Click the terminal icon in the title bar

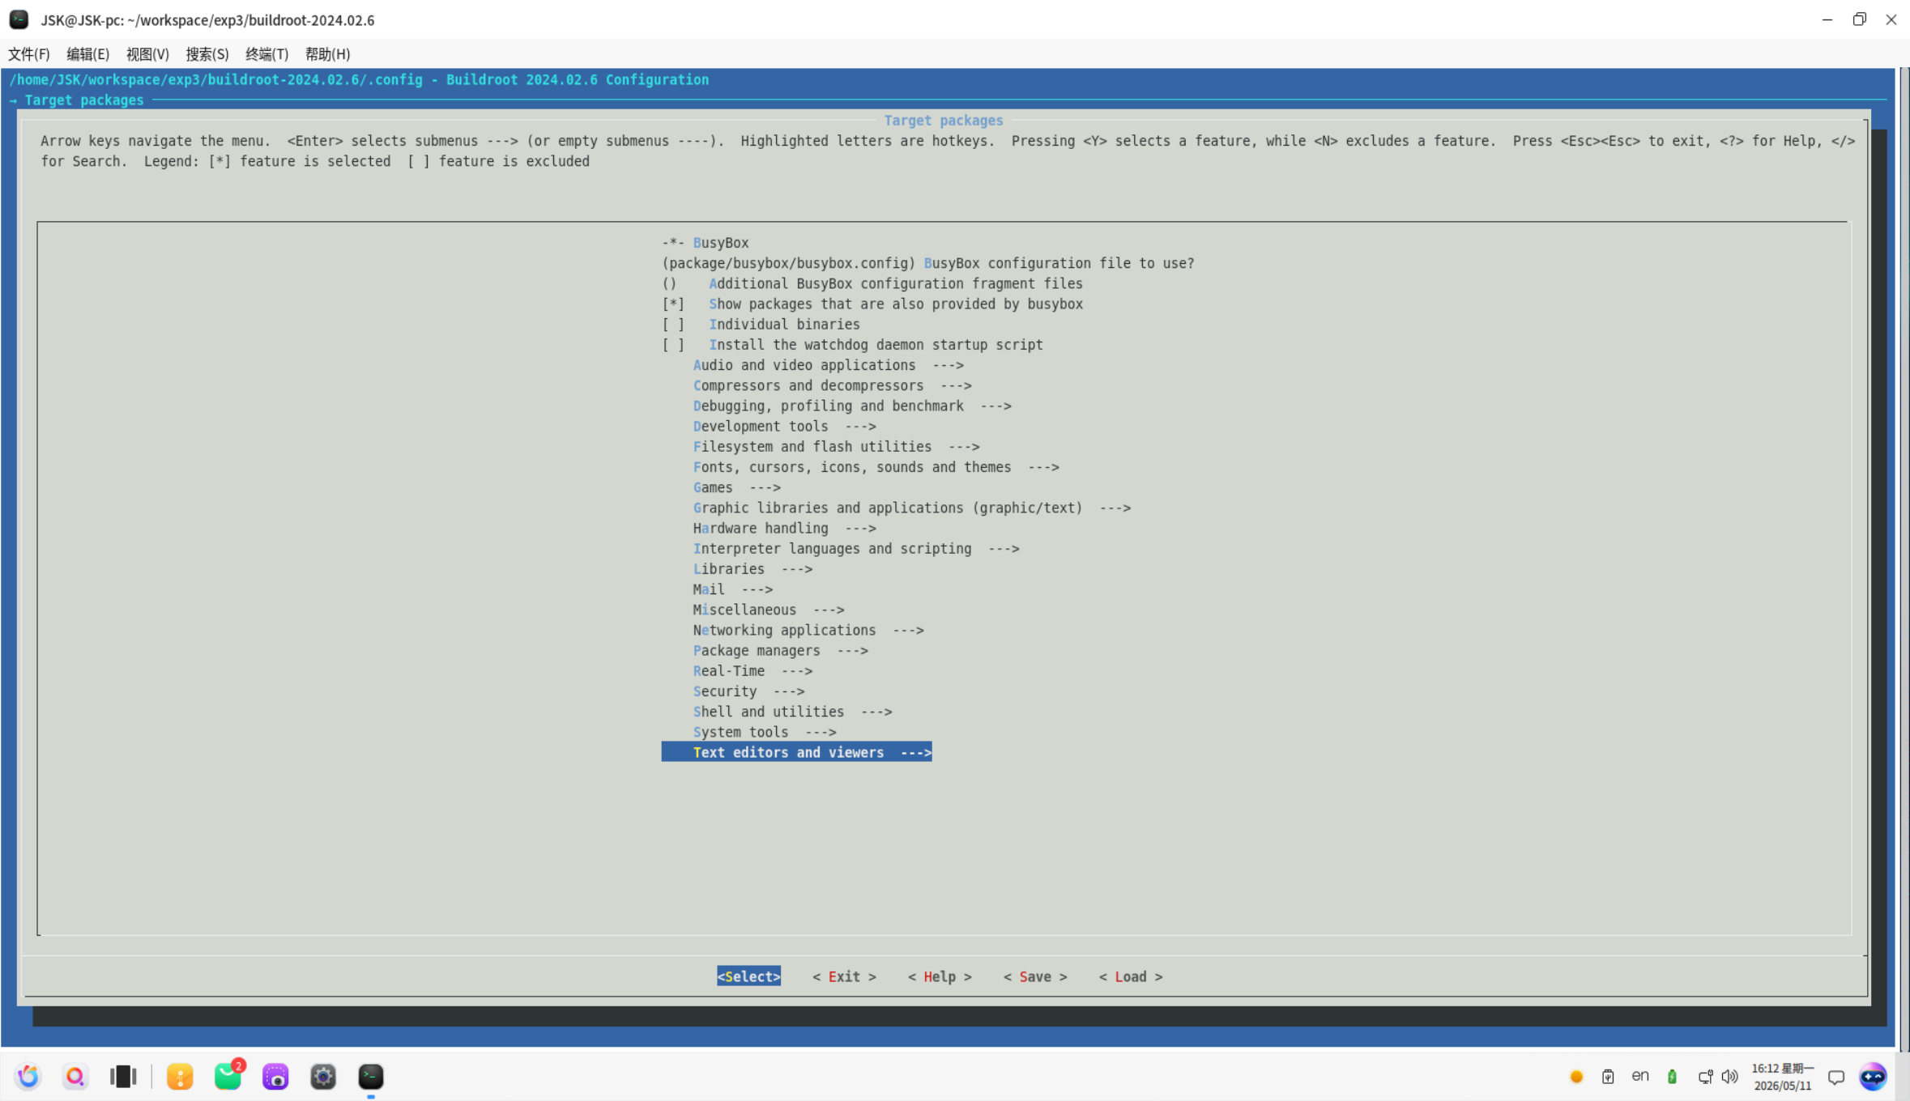19,19
